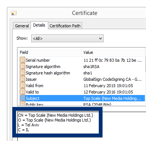
Task: Click the GlobalSign CodeSigning CA value
Action: click(113, 79)
